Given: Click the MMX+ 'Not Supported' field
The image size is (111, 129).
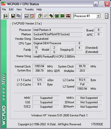Looking at the screenshot, I should [x=89, y=98].
